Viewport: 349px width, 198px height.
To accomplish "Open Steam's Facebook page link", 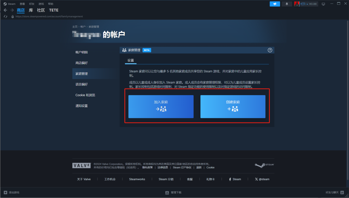I will tap(235, 179).
